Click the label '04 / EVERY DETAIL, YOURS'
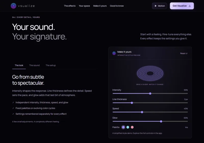 point(26,17)
